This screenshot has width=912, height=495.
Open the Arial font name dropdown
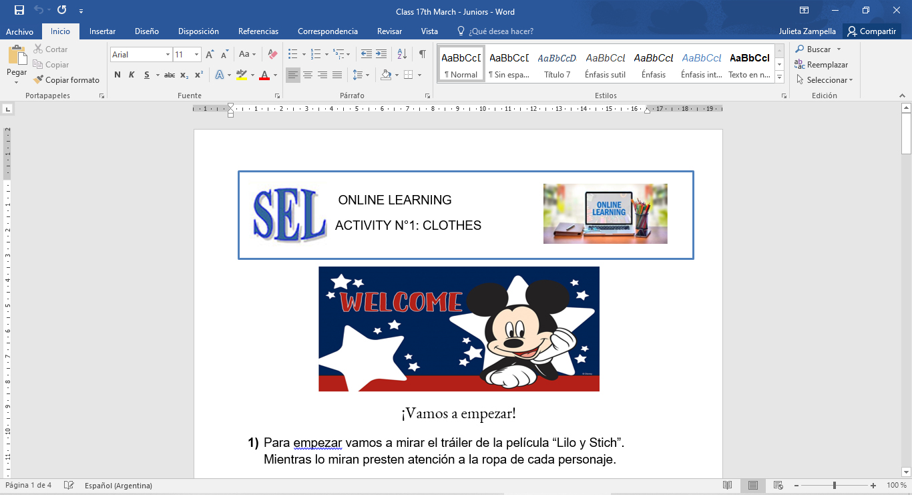tap(168, 55)
